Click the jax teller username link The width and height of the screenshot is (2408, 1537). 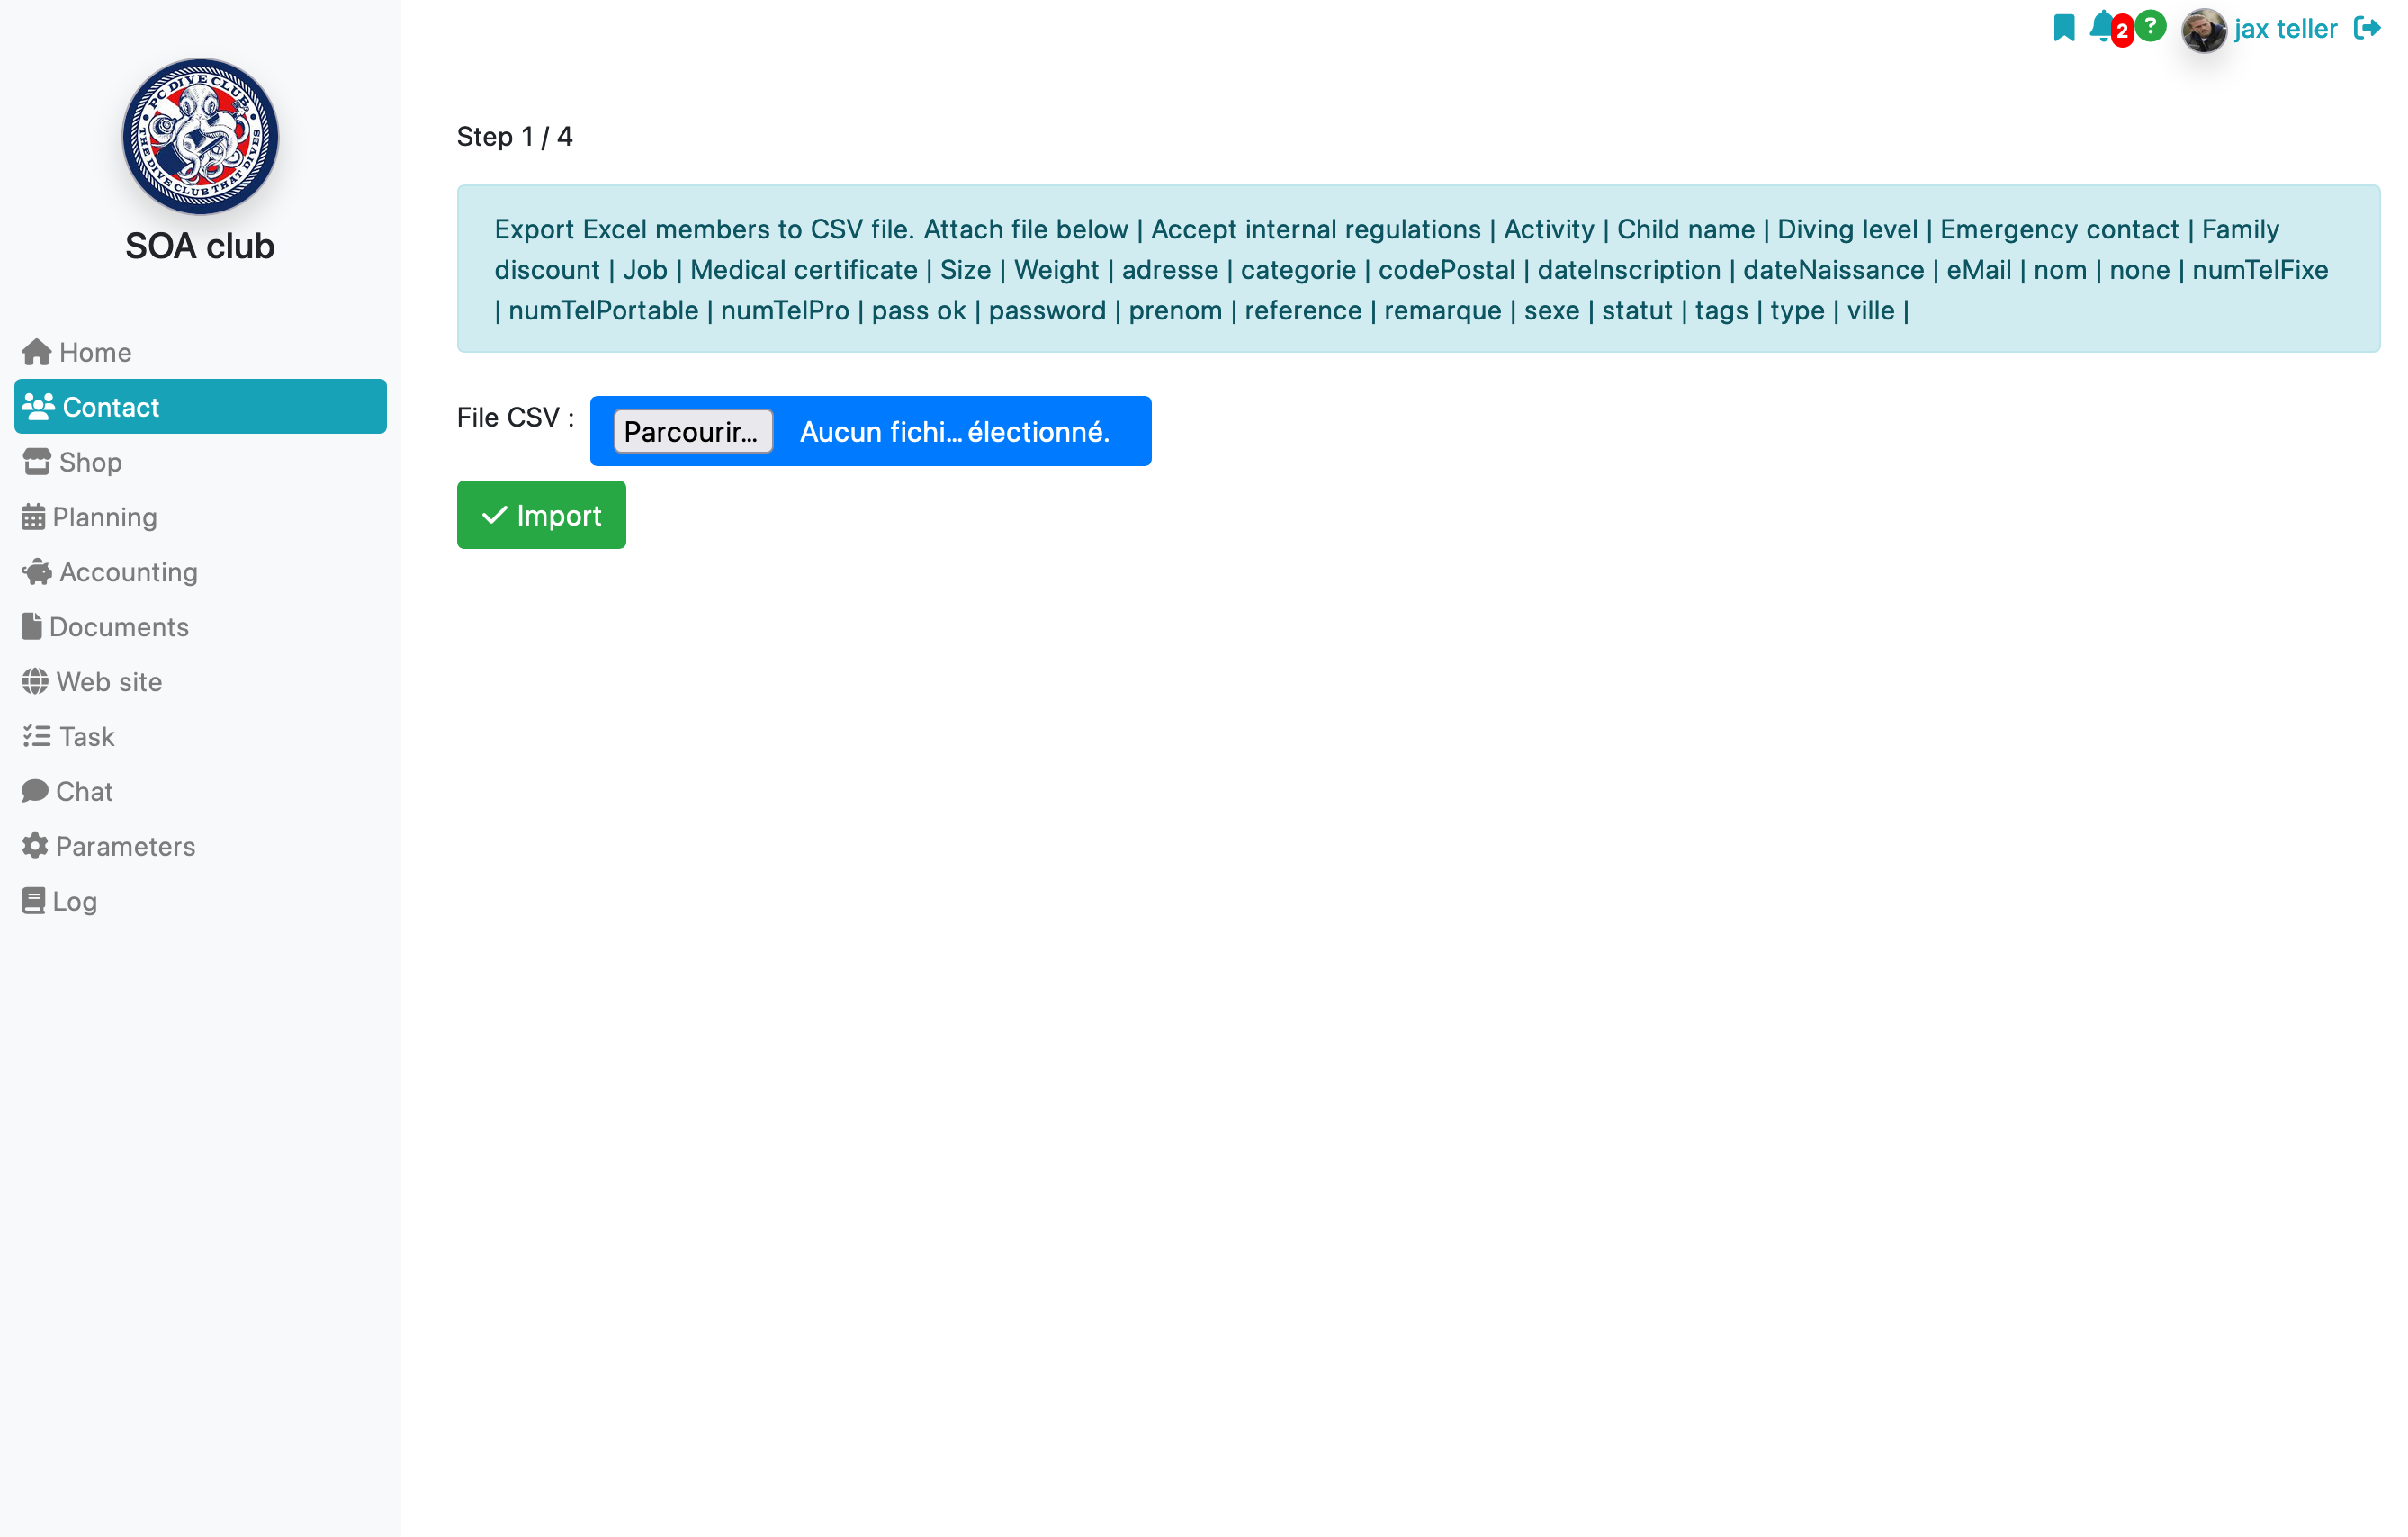point(2285,28)
